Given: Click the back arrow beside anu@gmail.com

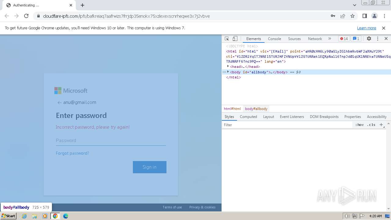Looking at the screenshot, I should [59, 103].
